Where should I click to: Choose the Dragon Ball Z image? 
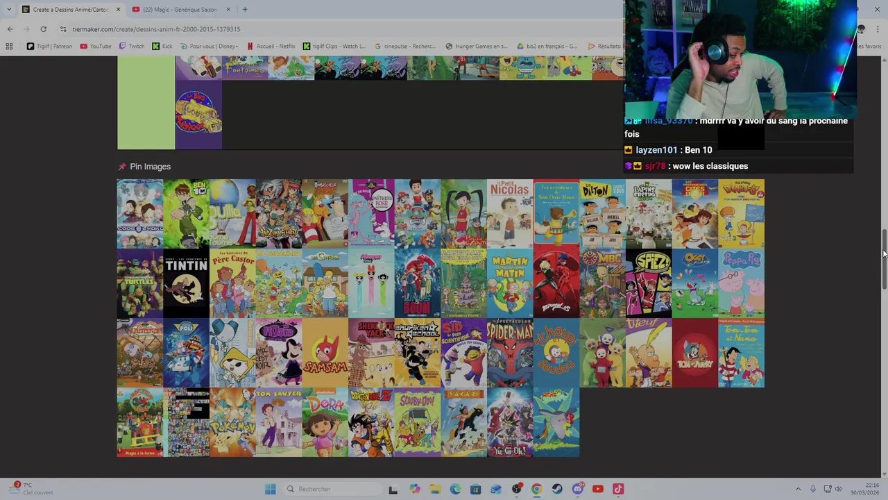tap(371, 422)
